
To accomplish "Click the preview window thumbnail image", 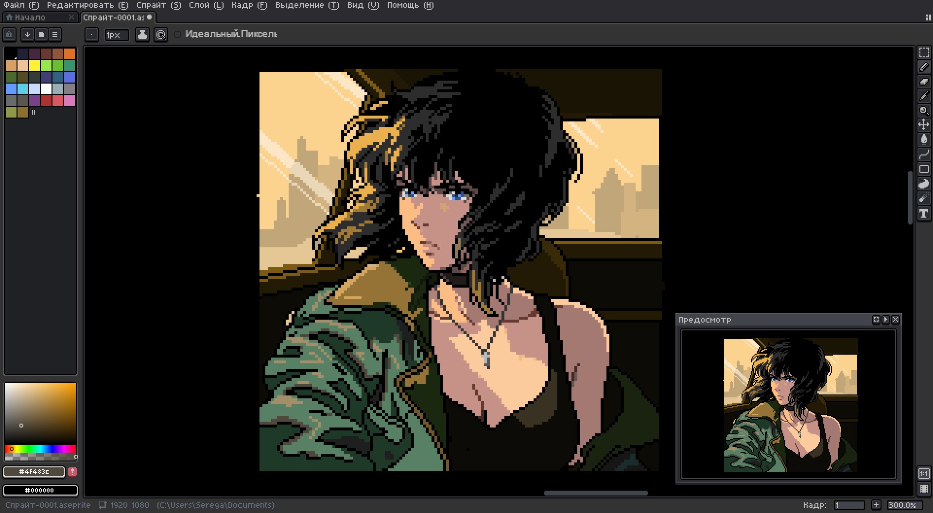I will [791, 405].
